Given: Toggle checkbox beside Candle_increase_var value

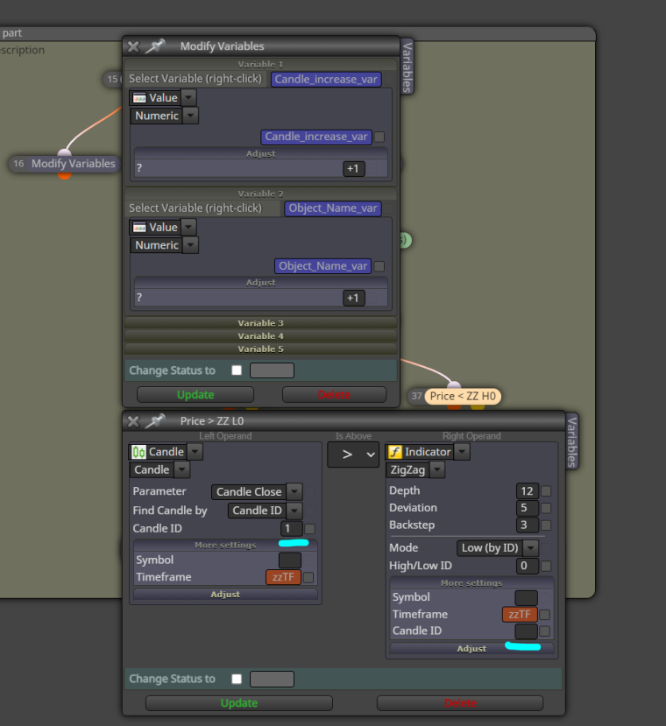Looking at the screenshot, I should (379, 137).
